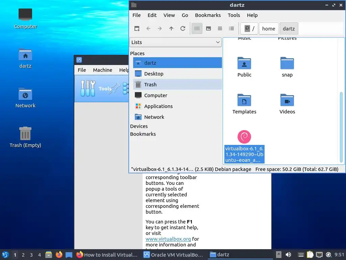
Task: Select the virtualbox Debian package file
Action: (x=244, y=146)
